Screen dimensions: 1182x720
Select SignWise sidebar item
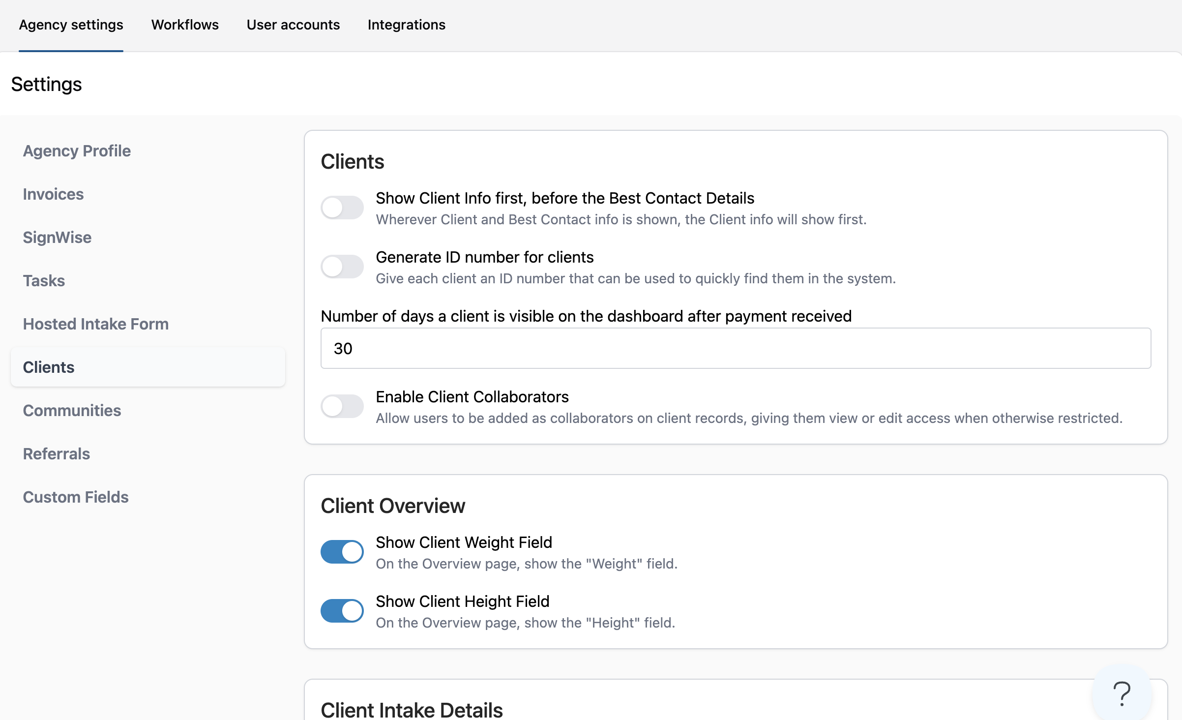[57, 238]
